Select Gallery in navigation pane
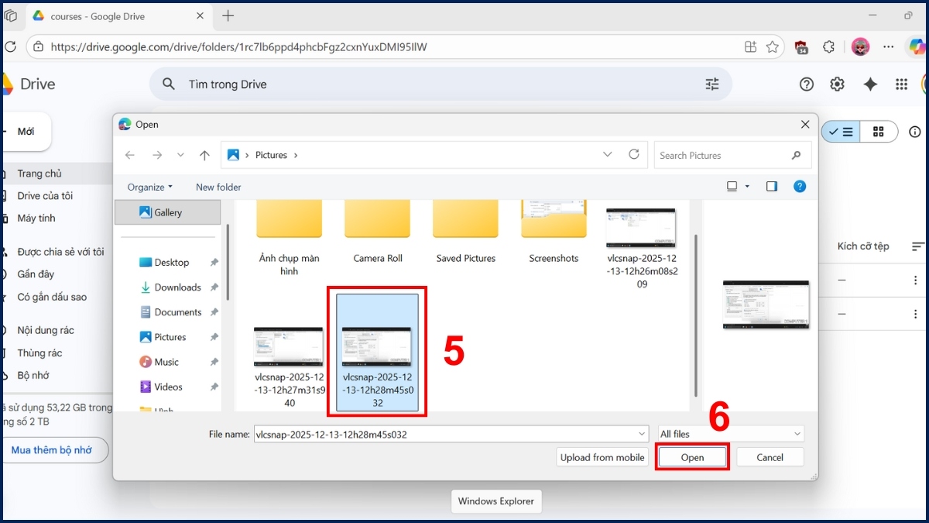929x523 pixels. click(168, 212)
